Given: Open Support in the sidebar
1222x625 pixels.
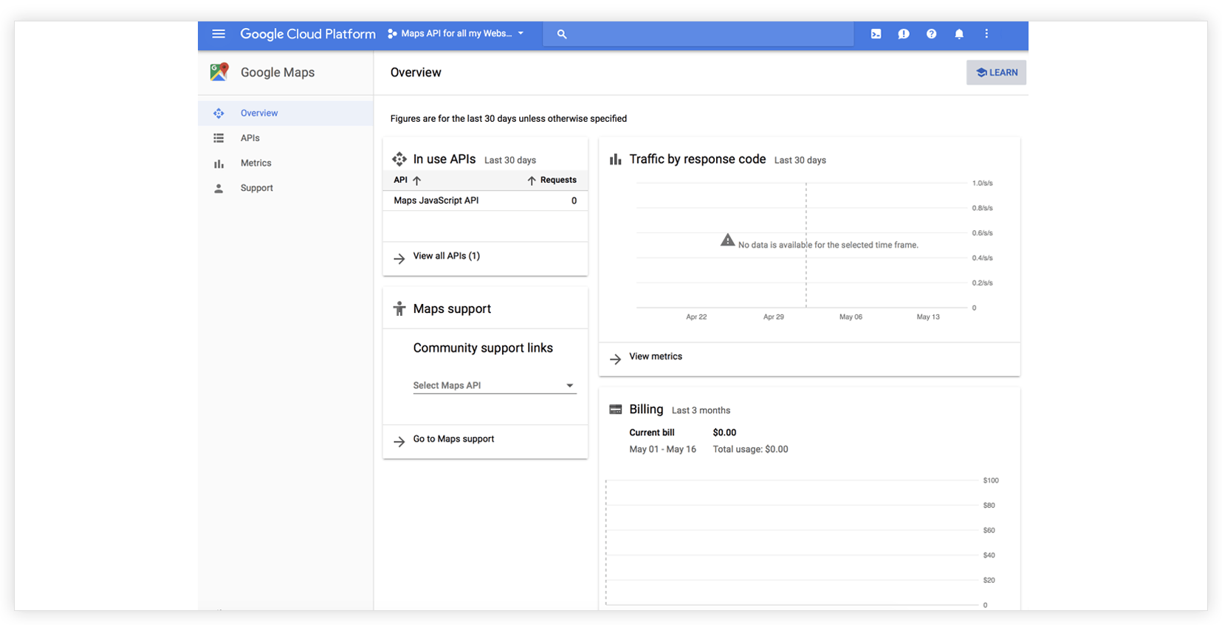Looking at the screenshot, I should tap(256, 188).
